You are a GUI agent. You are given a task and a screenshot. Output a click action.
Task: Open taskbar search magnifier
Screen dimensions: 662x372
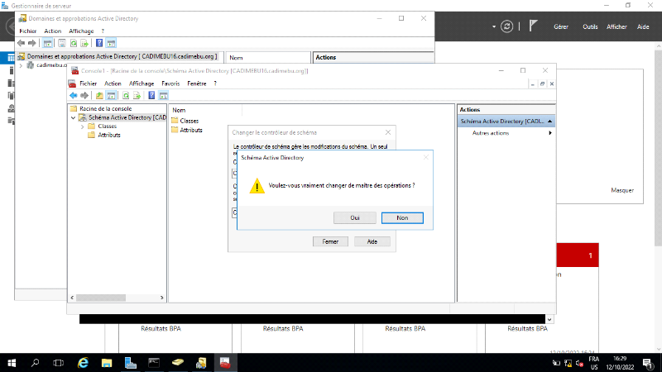point(36,363)
